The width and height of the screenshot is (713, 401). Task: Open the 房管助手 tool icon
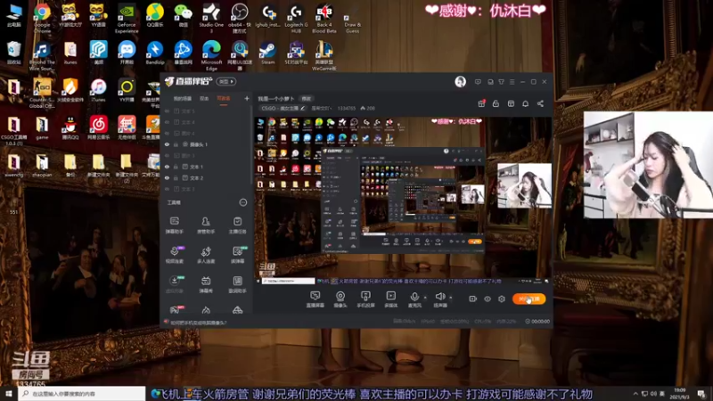206,225
